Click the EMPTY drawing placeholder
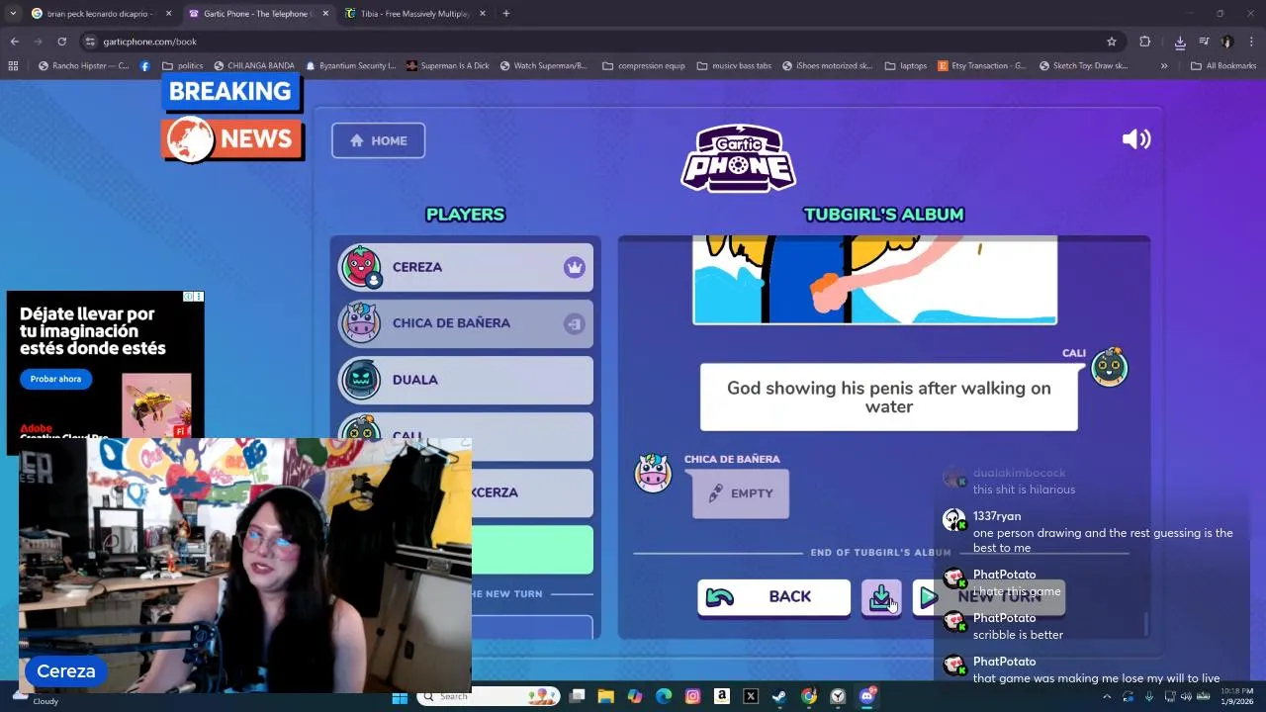Image resolution: width=1266 pixels, height=712 pixels. point(741,493)
